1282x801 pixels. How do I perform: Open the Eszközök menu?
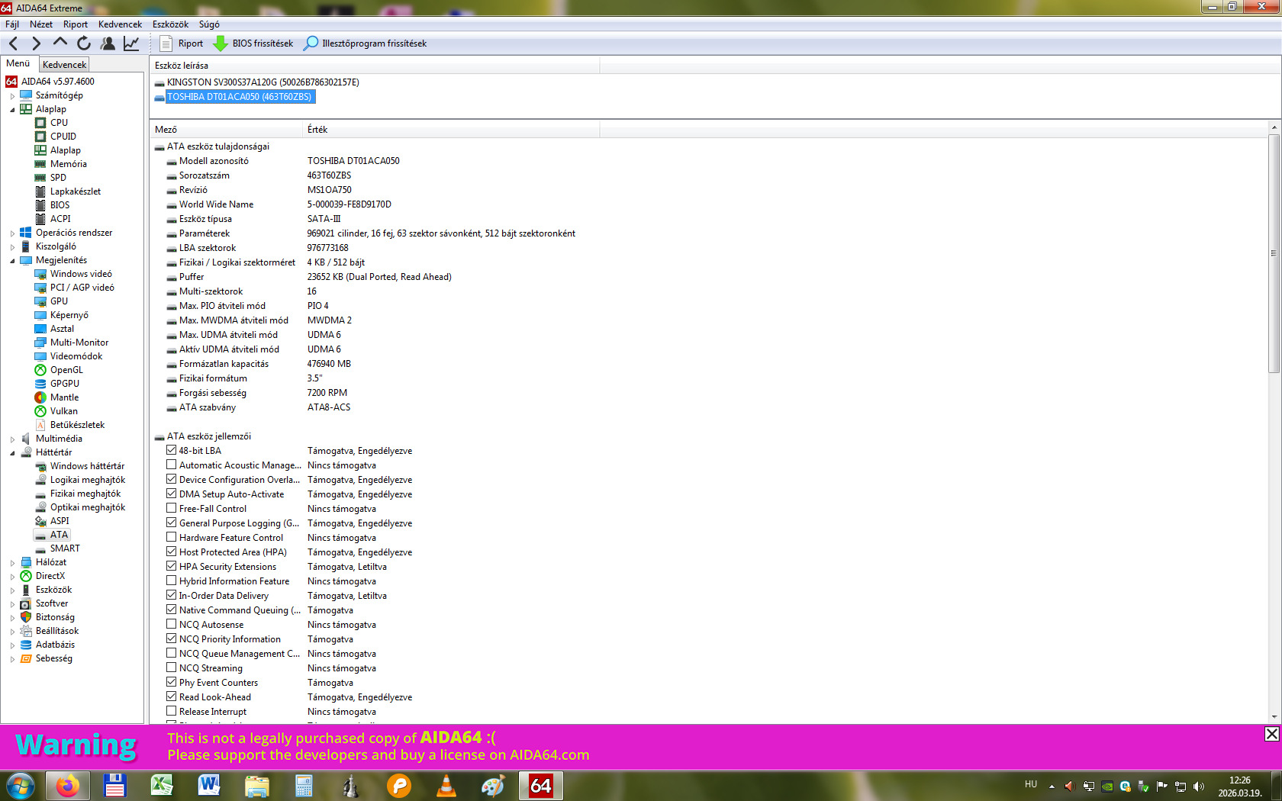[x=170, y=24]
